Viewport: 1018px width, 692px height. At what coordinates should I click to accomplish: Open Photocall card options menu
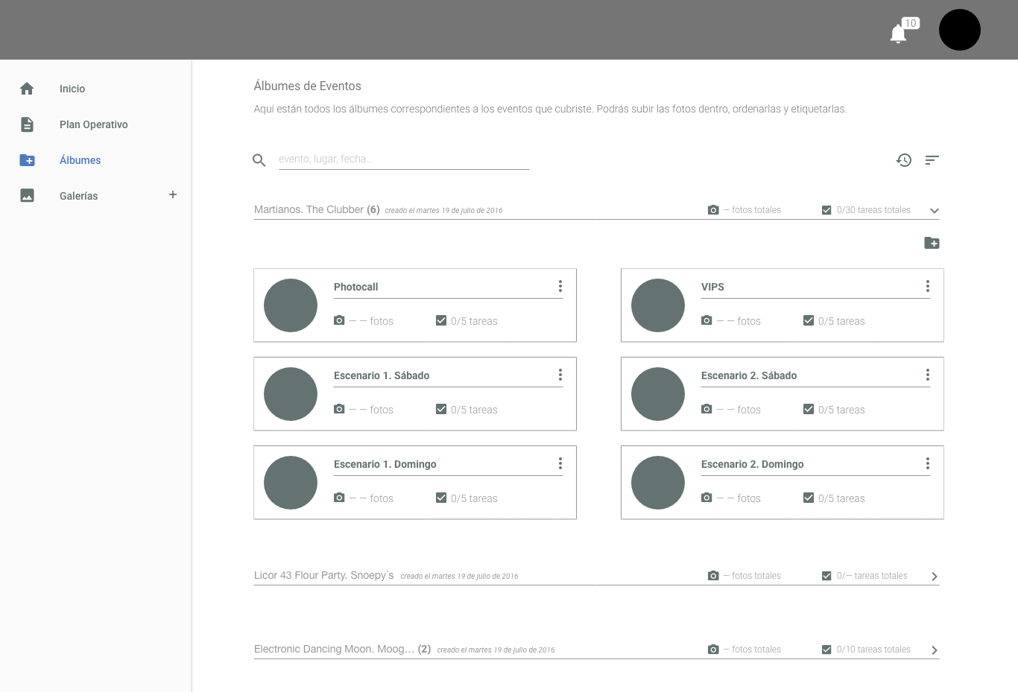coord(560,286)
